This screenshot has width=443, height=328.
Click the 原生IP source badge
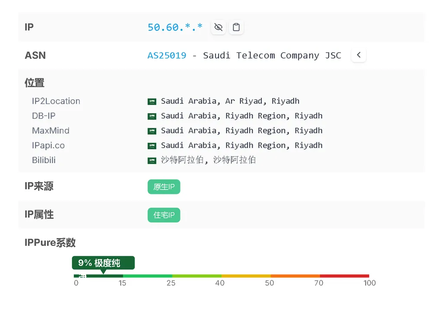click(164, 187)
